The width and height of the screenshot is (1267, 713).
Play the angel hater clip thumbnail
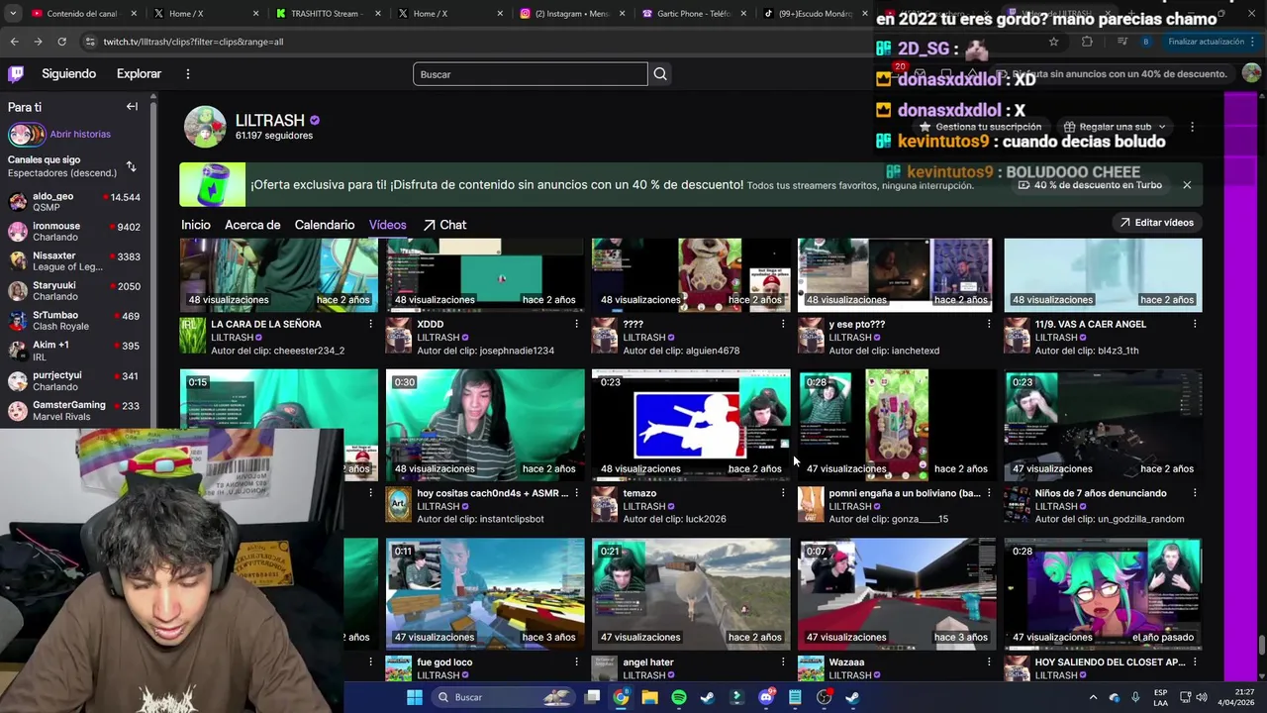click(691, 593)
